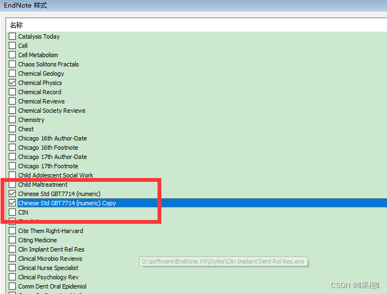Tick the Chemical Geology checkbox
The width and height of the screenshot is (387, 294).
click(13, 73)
